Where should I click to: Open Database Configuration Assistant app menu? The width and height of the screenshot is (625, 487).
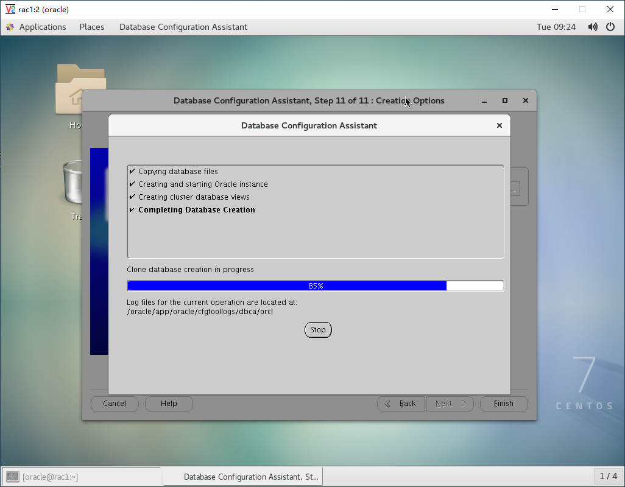coord(183,27)
